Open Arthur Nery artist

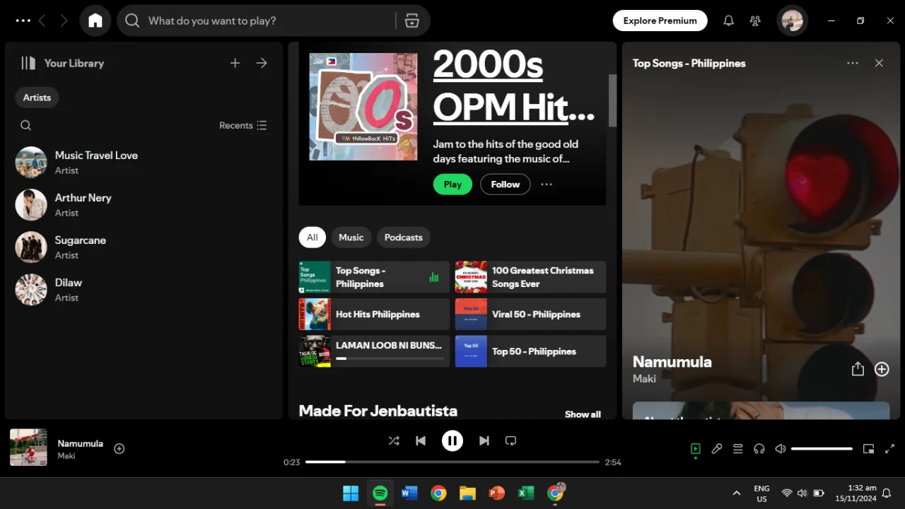click(144, 205)
